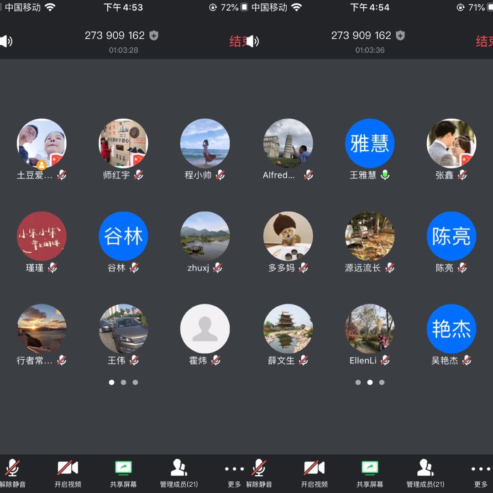Image resolution: width=493 pixels, height=493 pixels.
Task: Expand the 更多 options in the left screenshot toolbar
Action: 234,473
